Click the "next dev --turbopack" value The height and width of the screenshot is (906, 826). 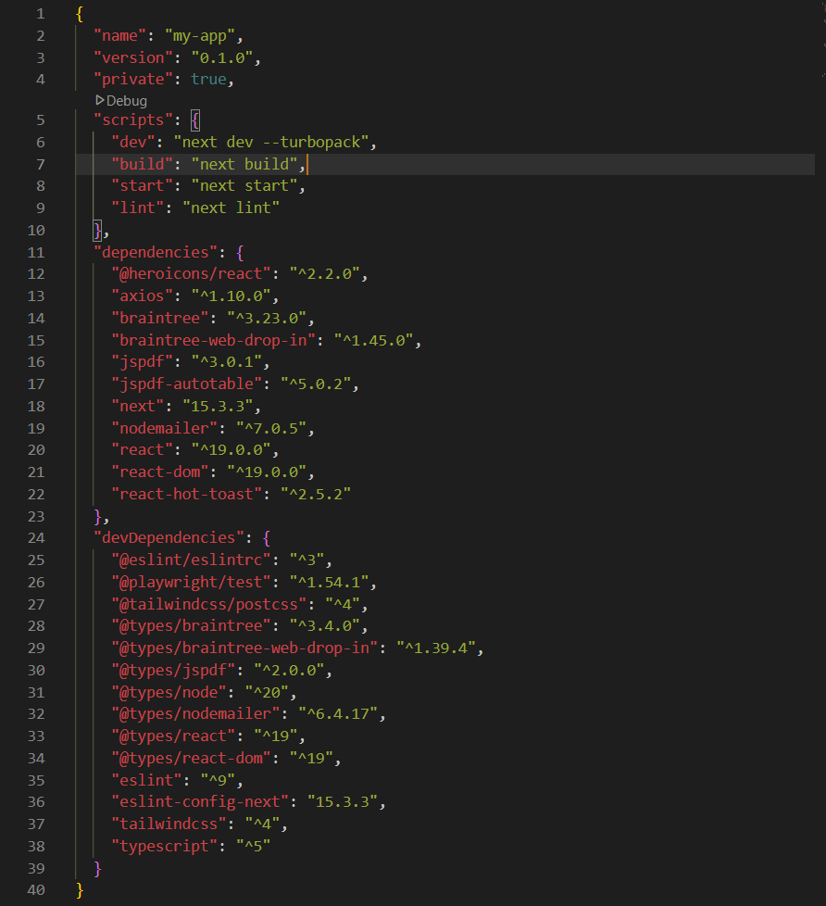click(x=271, y=142)
